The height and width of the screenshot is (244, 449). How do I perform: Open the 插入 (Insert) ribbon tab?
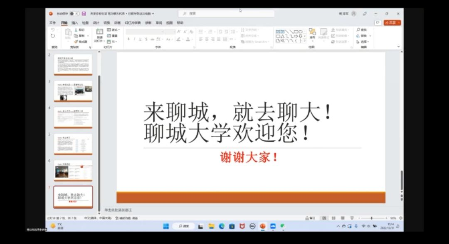pyautogui.click(x=74, y=23)
